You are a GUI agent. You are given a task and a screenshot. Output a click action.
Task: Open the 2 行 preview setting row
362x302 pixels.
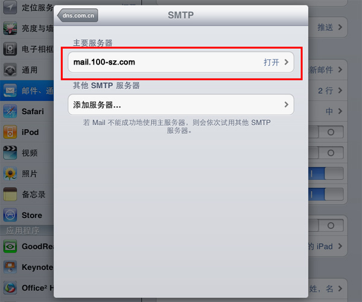pos(328,91)
